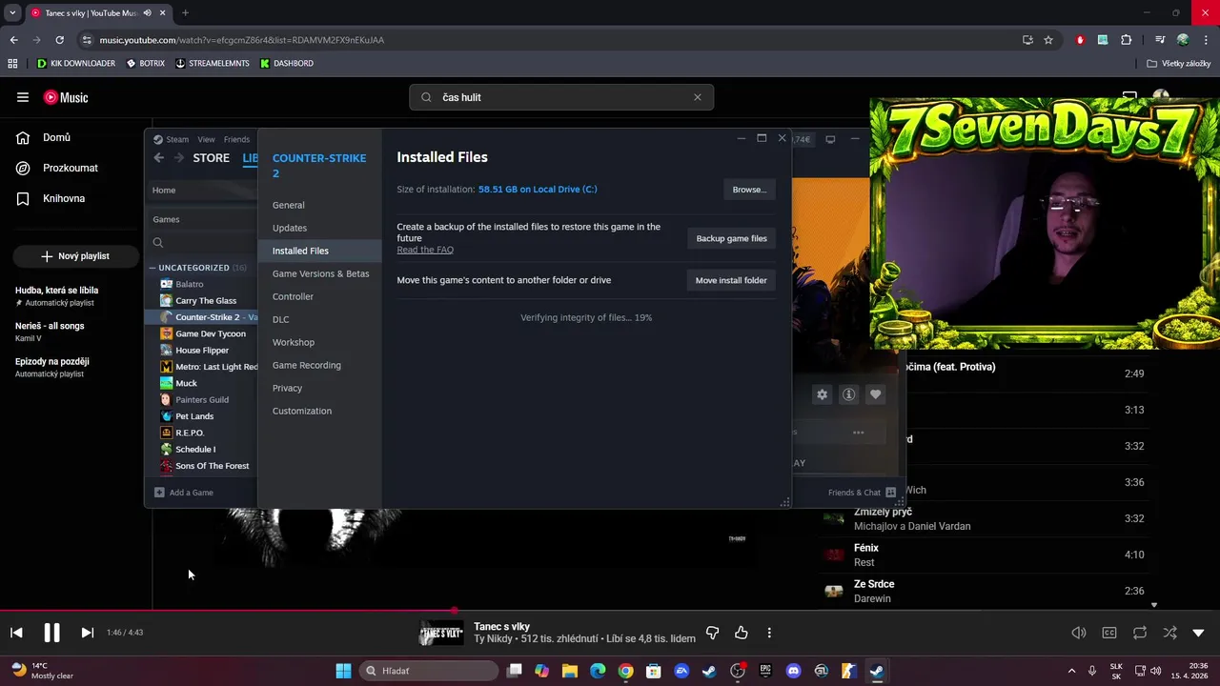Show hidden system tray icons chevron
Image resolution: width=1220 pixels, height=686 pixels.
(x=1071, y=671)
